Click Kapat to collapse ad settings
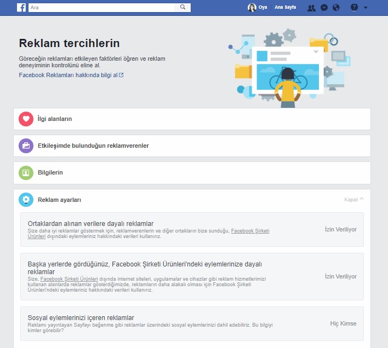388x348 pixels. point(354,199)
